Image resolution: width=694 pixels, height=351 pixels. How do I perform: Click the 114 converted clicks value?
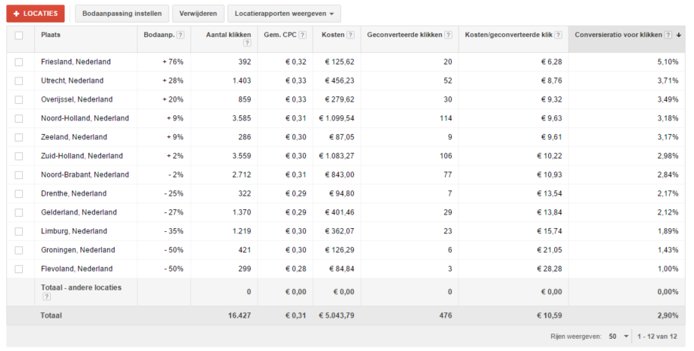pyautogui.click(x=446, y=118)
